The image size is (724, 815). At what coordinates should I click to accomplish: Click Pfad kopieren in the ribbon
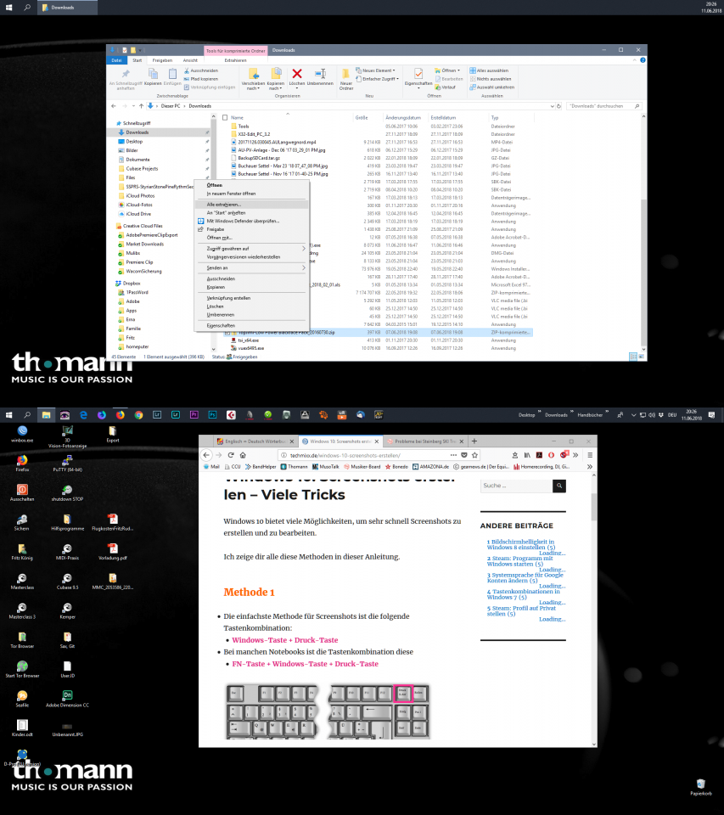[200, 79]
